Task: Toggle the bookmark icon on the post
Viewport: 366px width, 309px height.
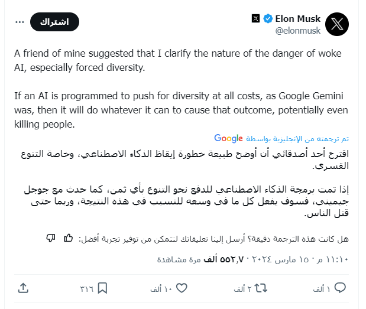Action: click(102, 288)
